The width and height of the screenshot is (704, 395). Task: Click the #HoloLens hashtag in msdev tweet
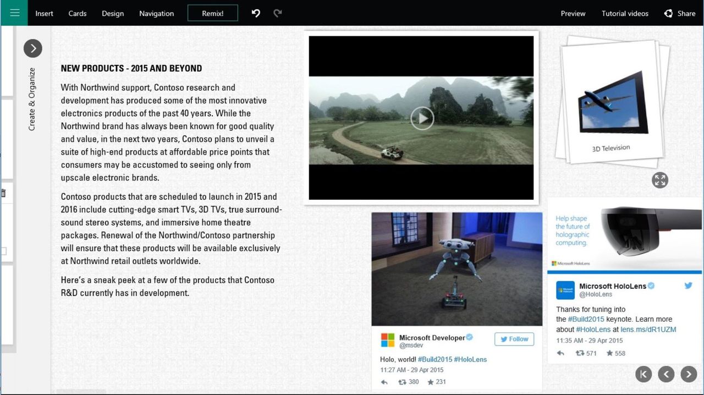click(470, 359)
